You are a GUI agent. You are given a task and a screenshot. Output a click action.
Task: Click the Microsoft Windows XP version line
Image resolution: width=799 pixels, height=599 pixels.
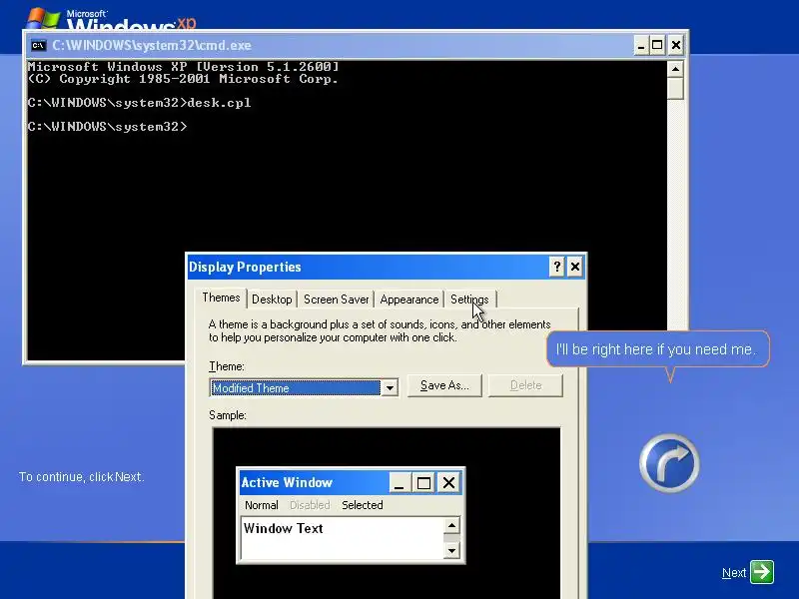183,67
